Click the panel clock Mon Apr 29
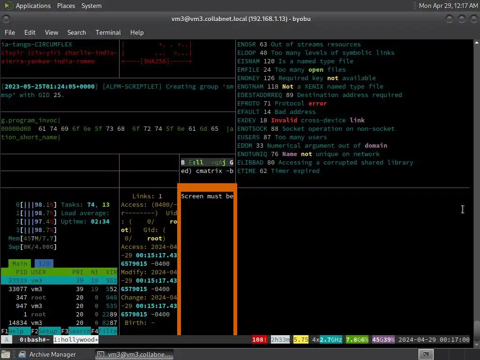The image size is (480, 360). 448,6
